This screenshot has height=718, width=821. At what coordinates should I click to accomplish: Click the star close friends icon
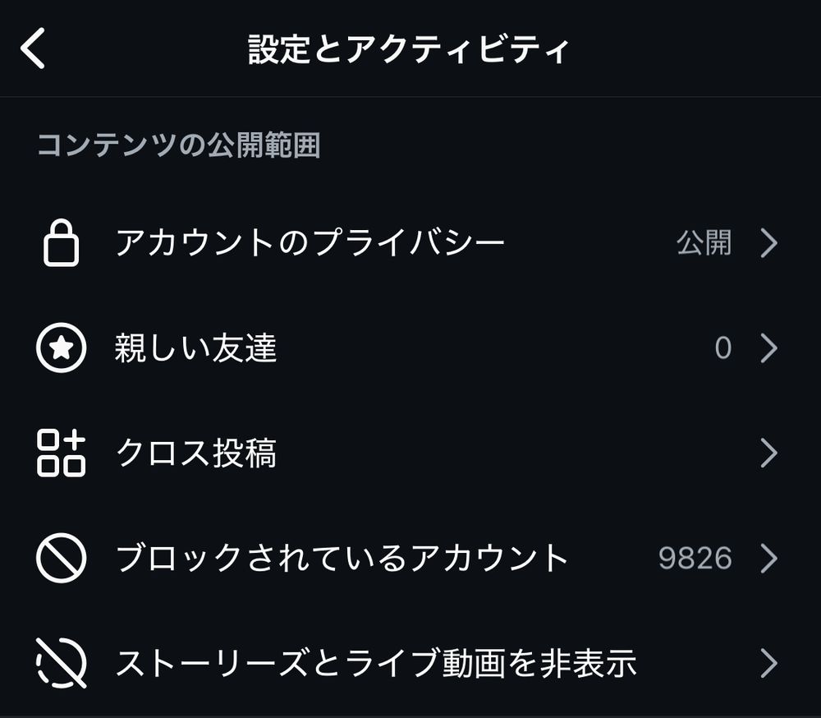62,348
